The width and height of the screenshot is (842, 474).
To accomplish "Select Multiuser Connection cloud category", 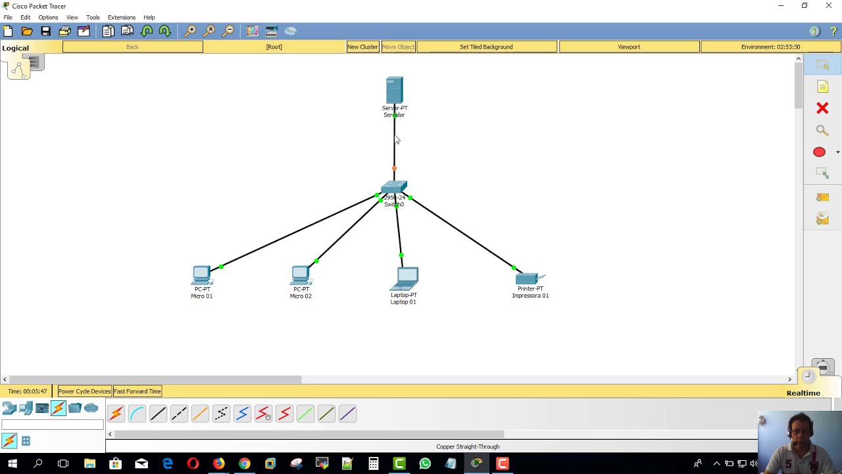I will (91, 409).
